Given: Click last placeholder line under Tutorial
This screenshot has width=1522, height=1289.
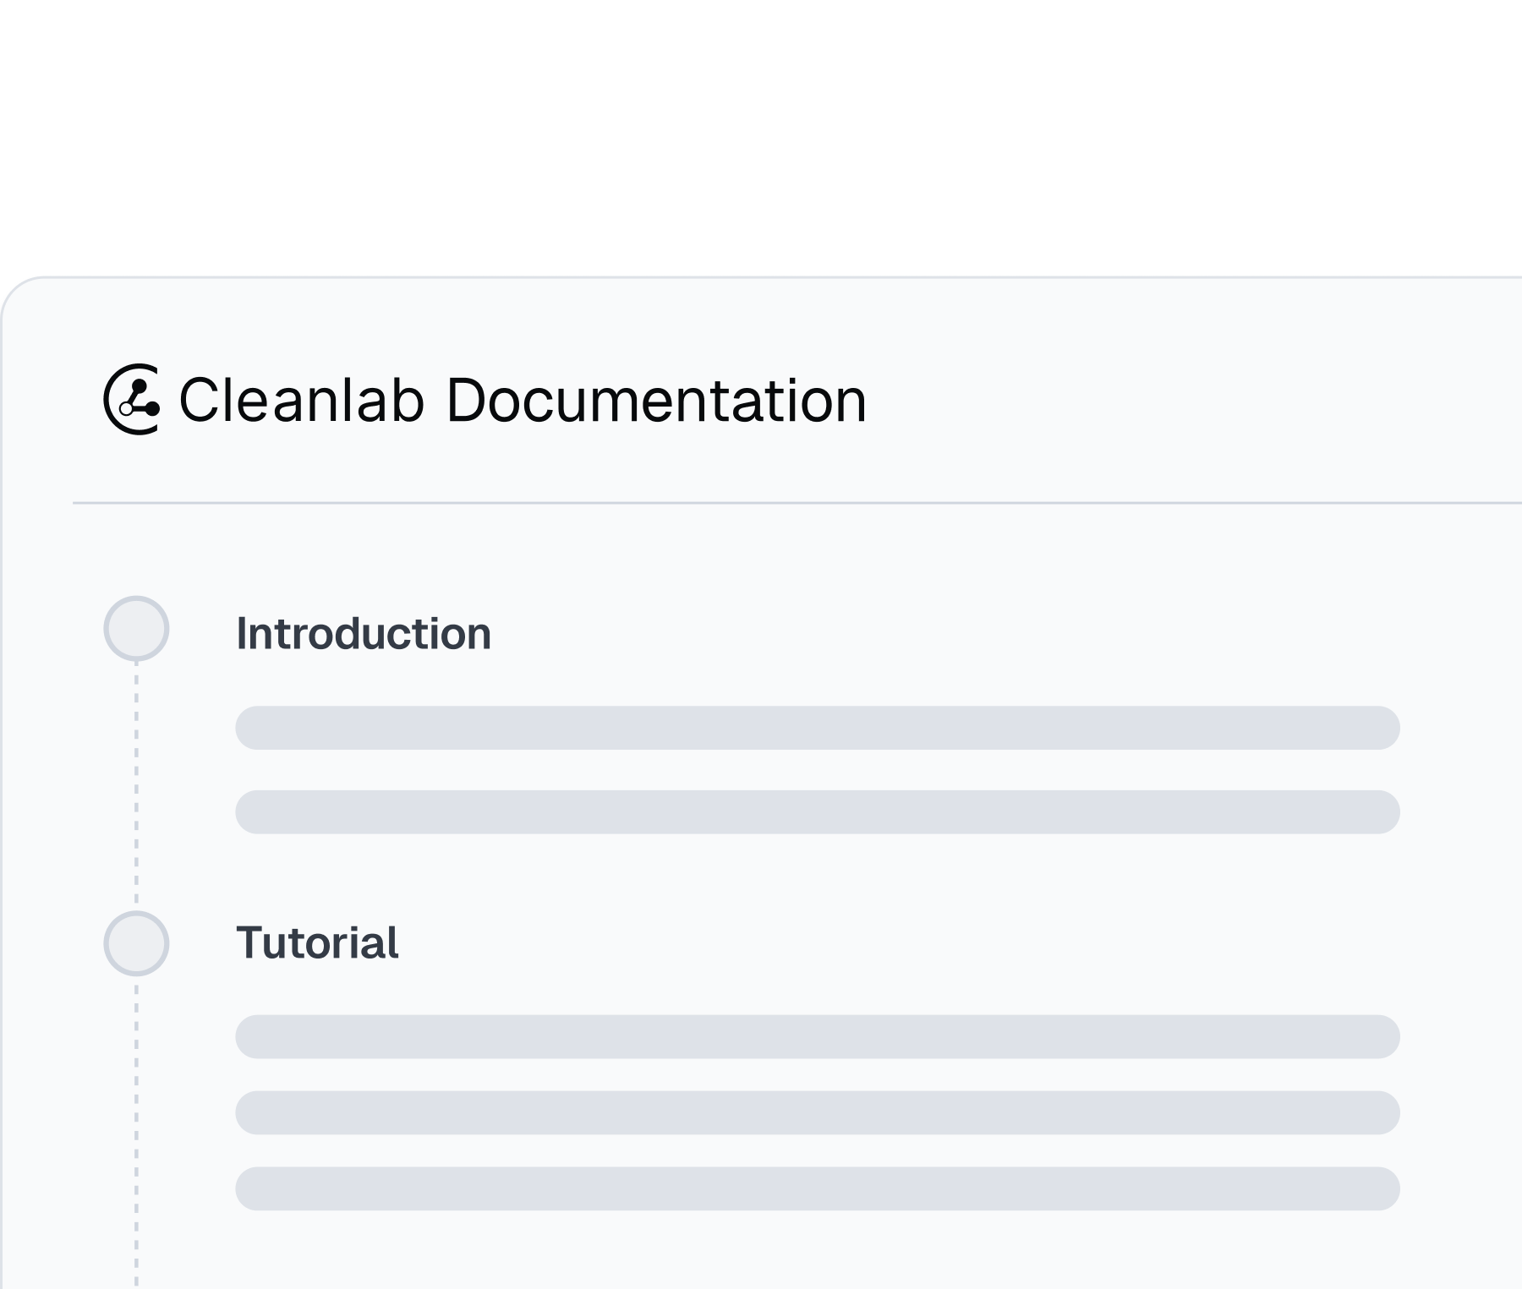Looking at the screenshot, I should [x=818, y=1189].
